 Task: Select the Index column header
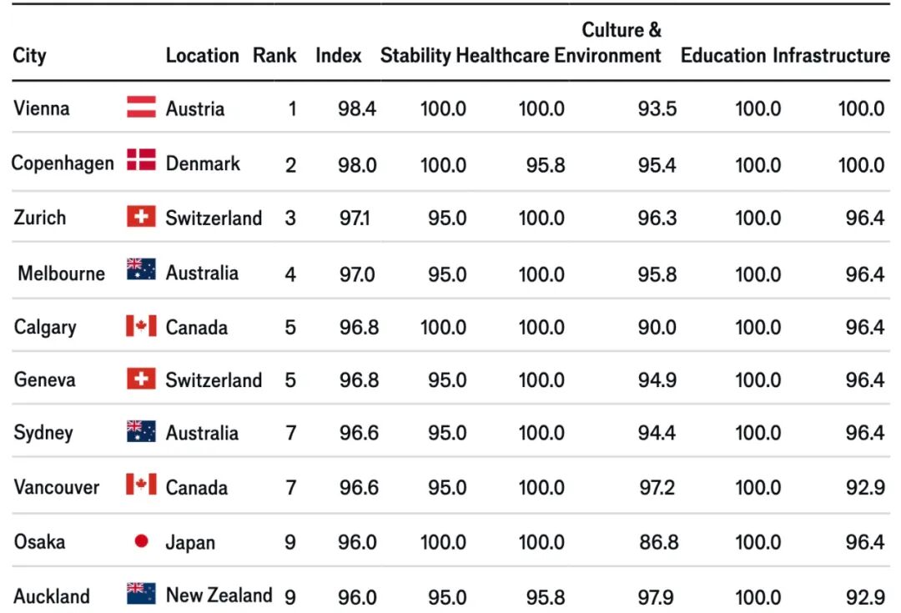coord(339,56)
